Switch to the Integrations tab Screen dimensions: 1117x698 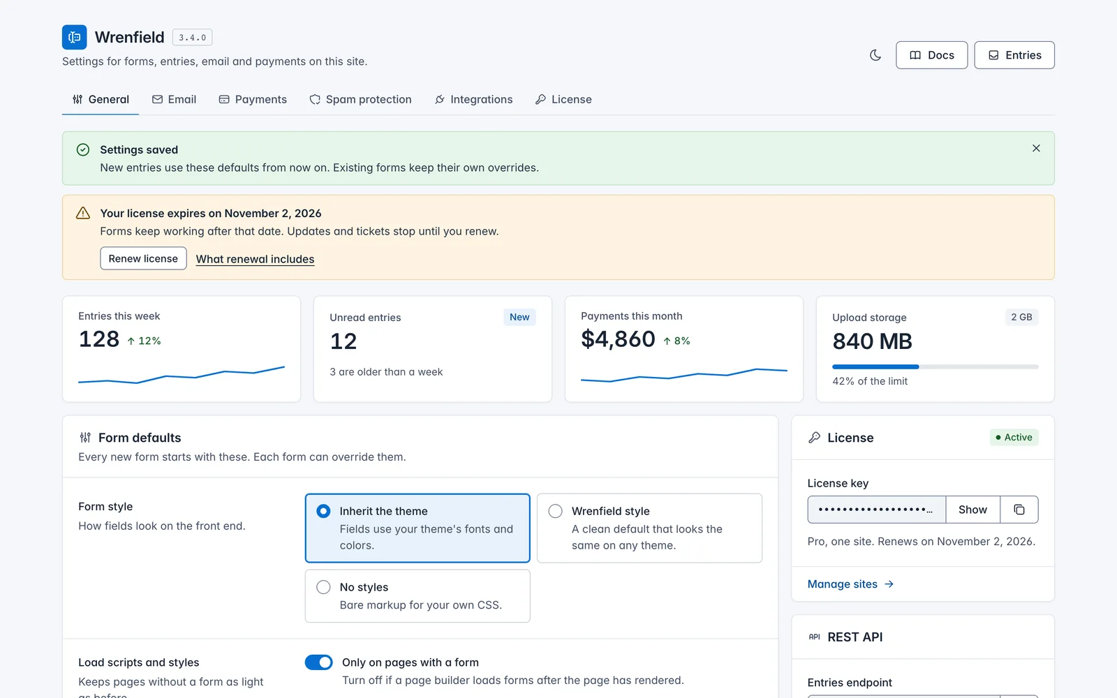pos(473,99)
